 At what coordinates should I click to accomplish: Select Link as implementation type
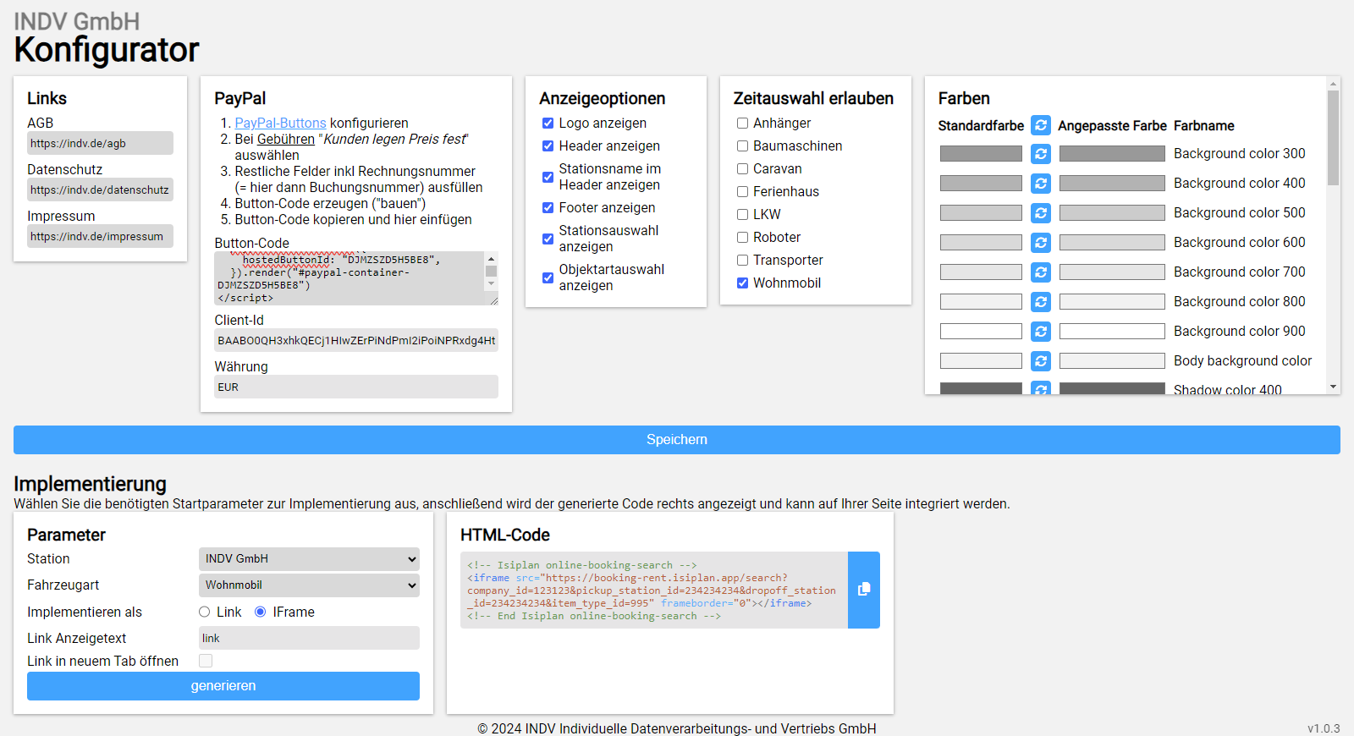coord(204,612)
